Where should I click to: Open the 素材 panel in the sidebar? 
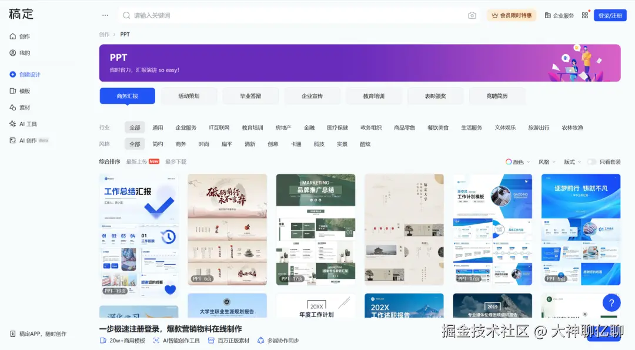(22, 107)
